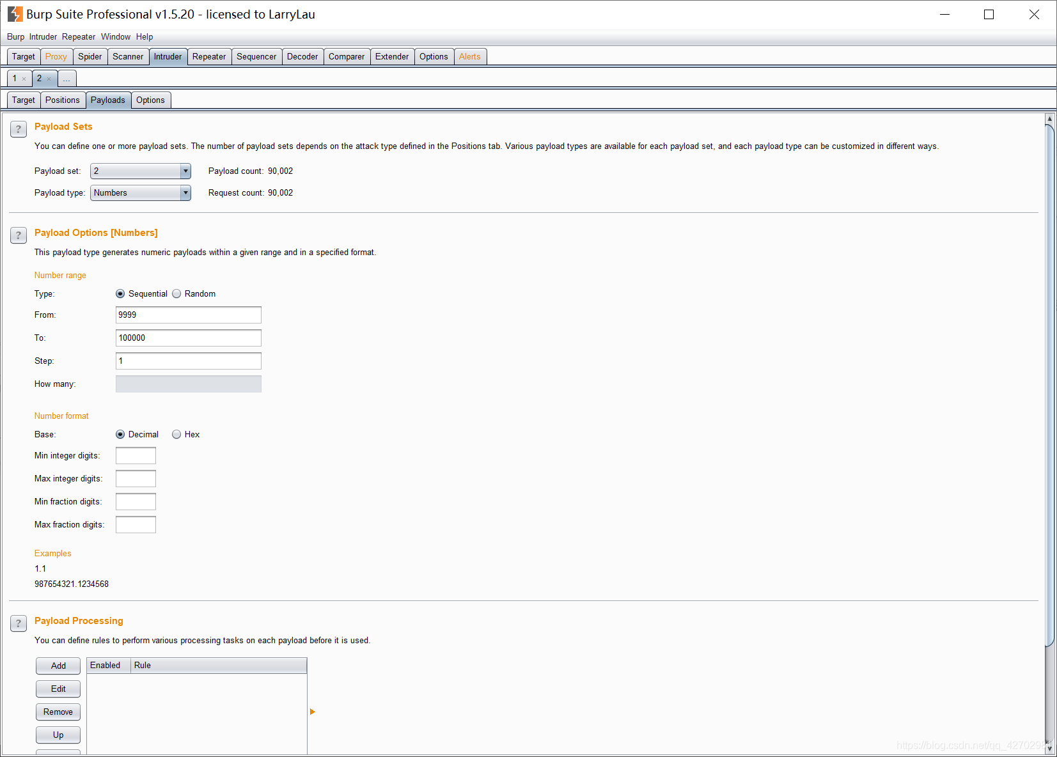This screenshot has height=757, width=1057.
Task: Click Min integer digits field
Action: click(x=136, y=456)
